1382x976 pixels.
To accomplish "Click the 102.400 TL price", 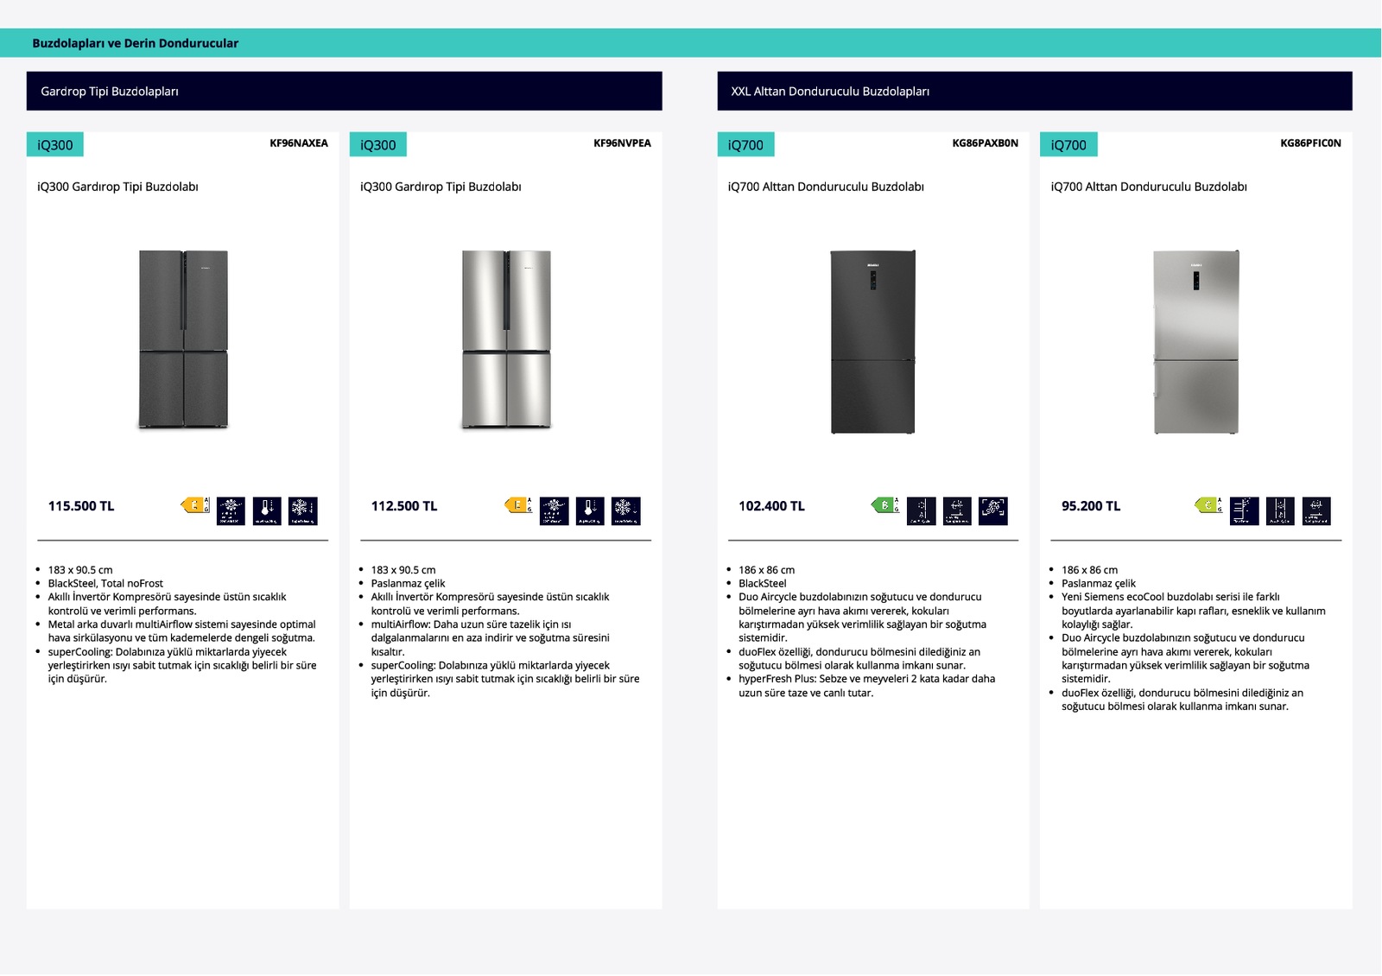I will click(x=771, y=506).
